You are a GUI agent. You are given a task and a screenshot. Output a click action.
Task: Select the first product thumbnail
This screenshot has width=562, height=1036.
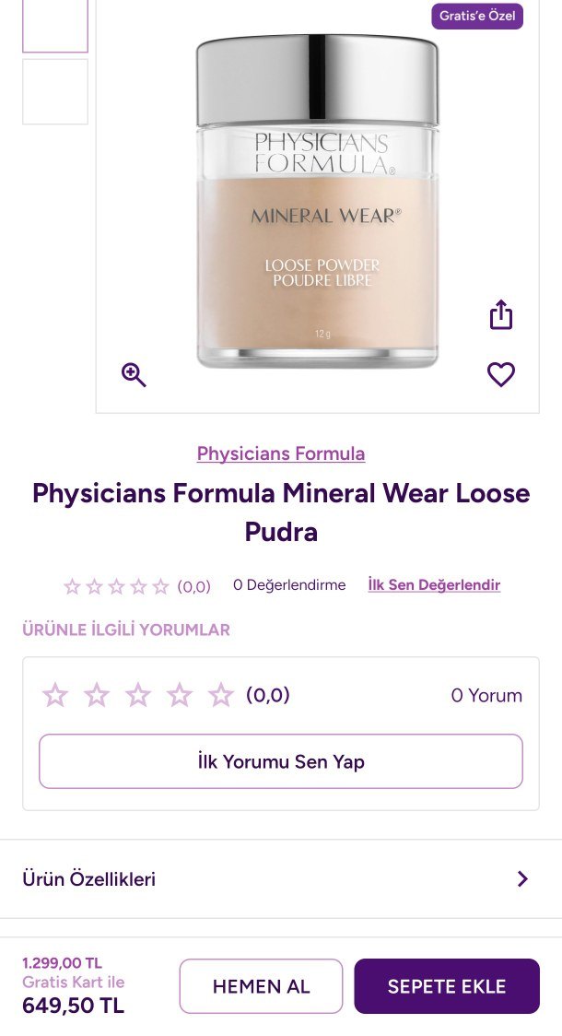tap(54, 26)
